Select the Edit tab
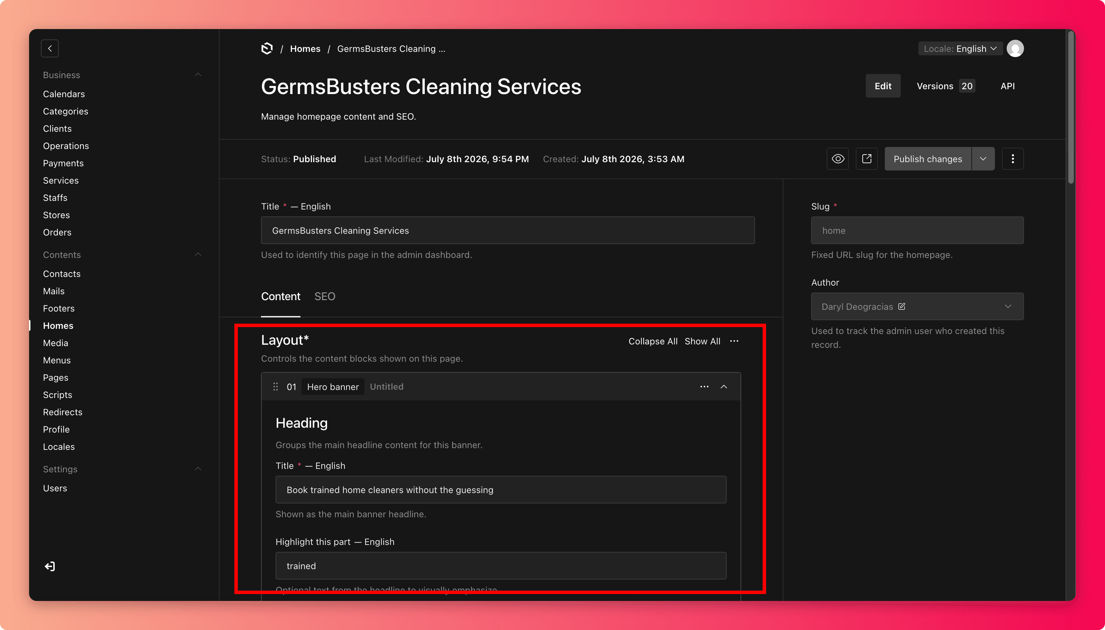The image size is (1105, 630). coord(883,86)
